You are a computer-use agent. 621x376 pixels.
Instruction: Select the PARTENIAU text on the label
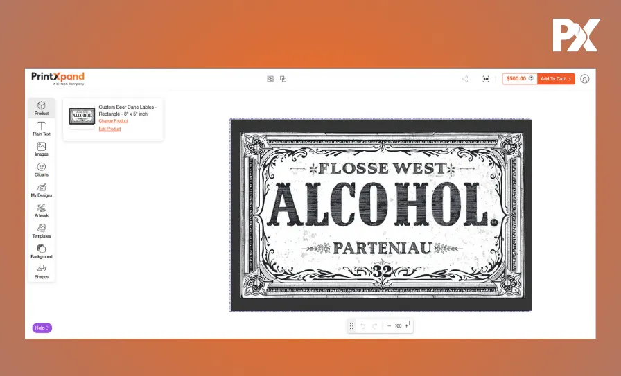(382, 248)
